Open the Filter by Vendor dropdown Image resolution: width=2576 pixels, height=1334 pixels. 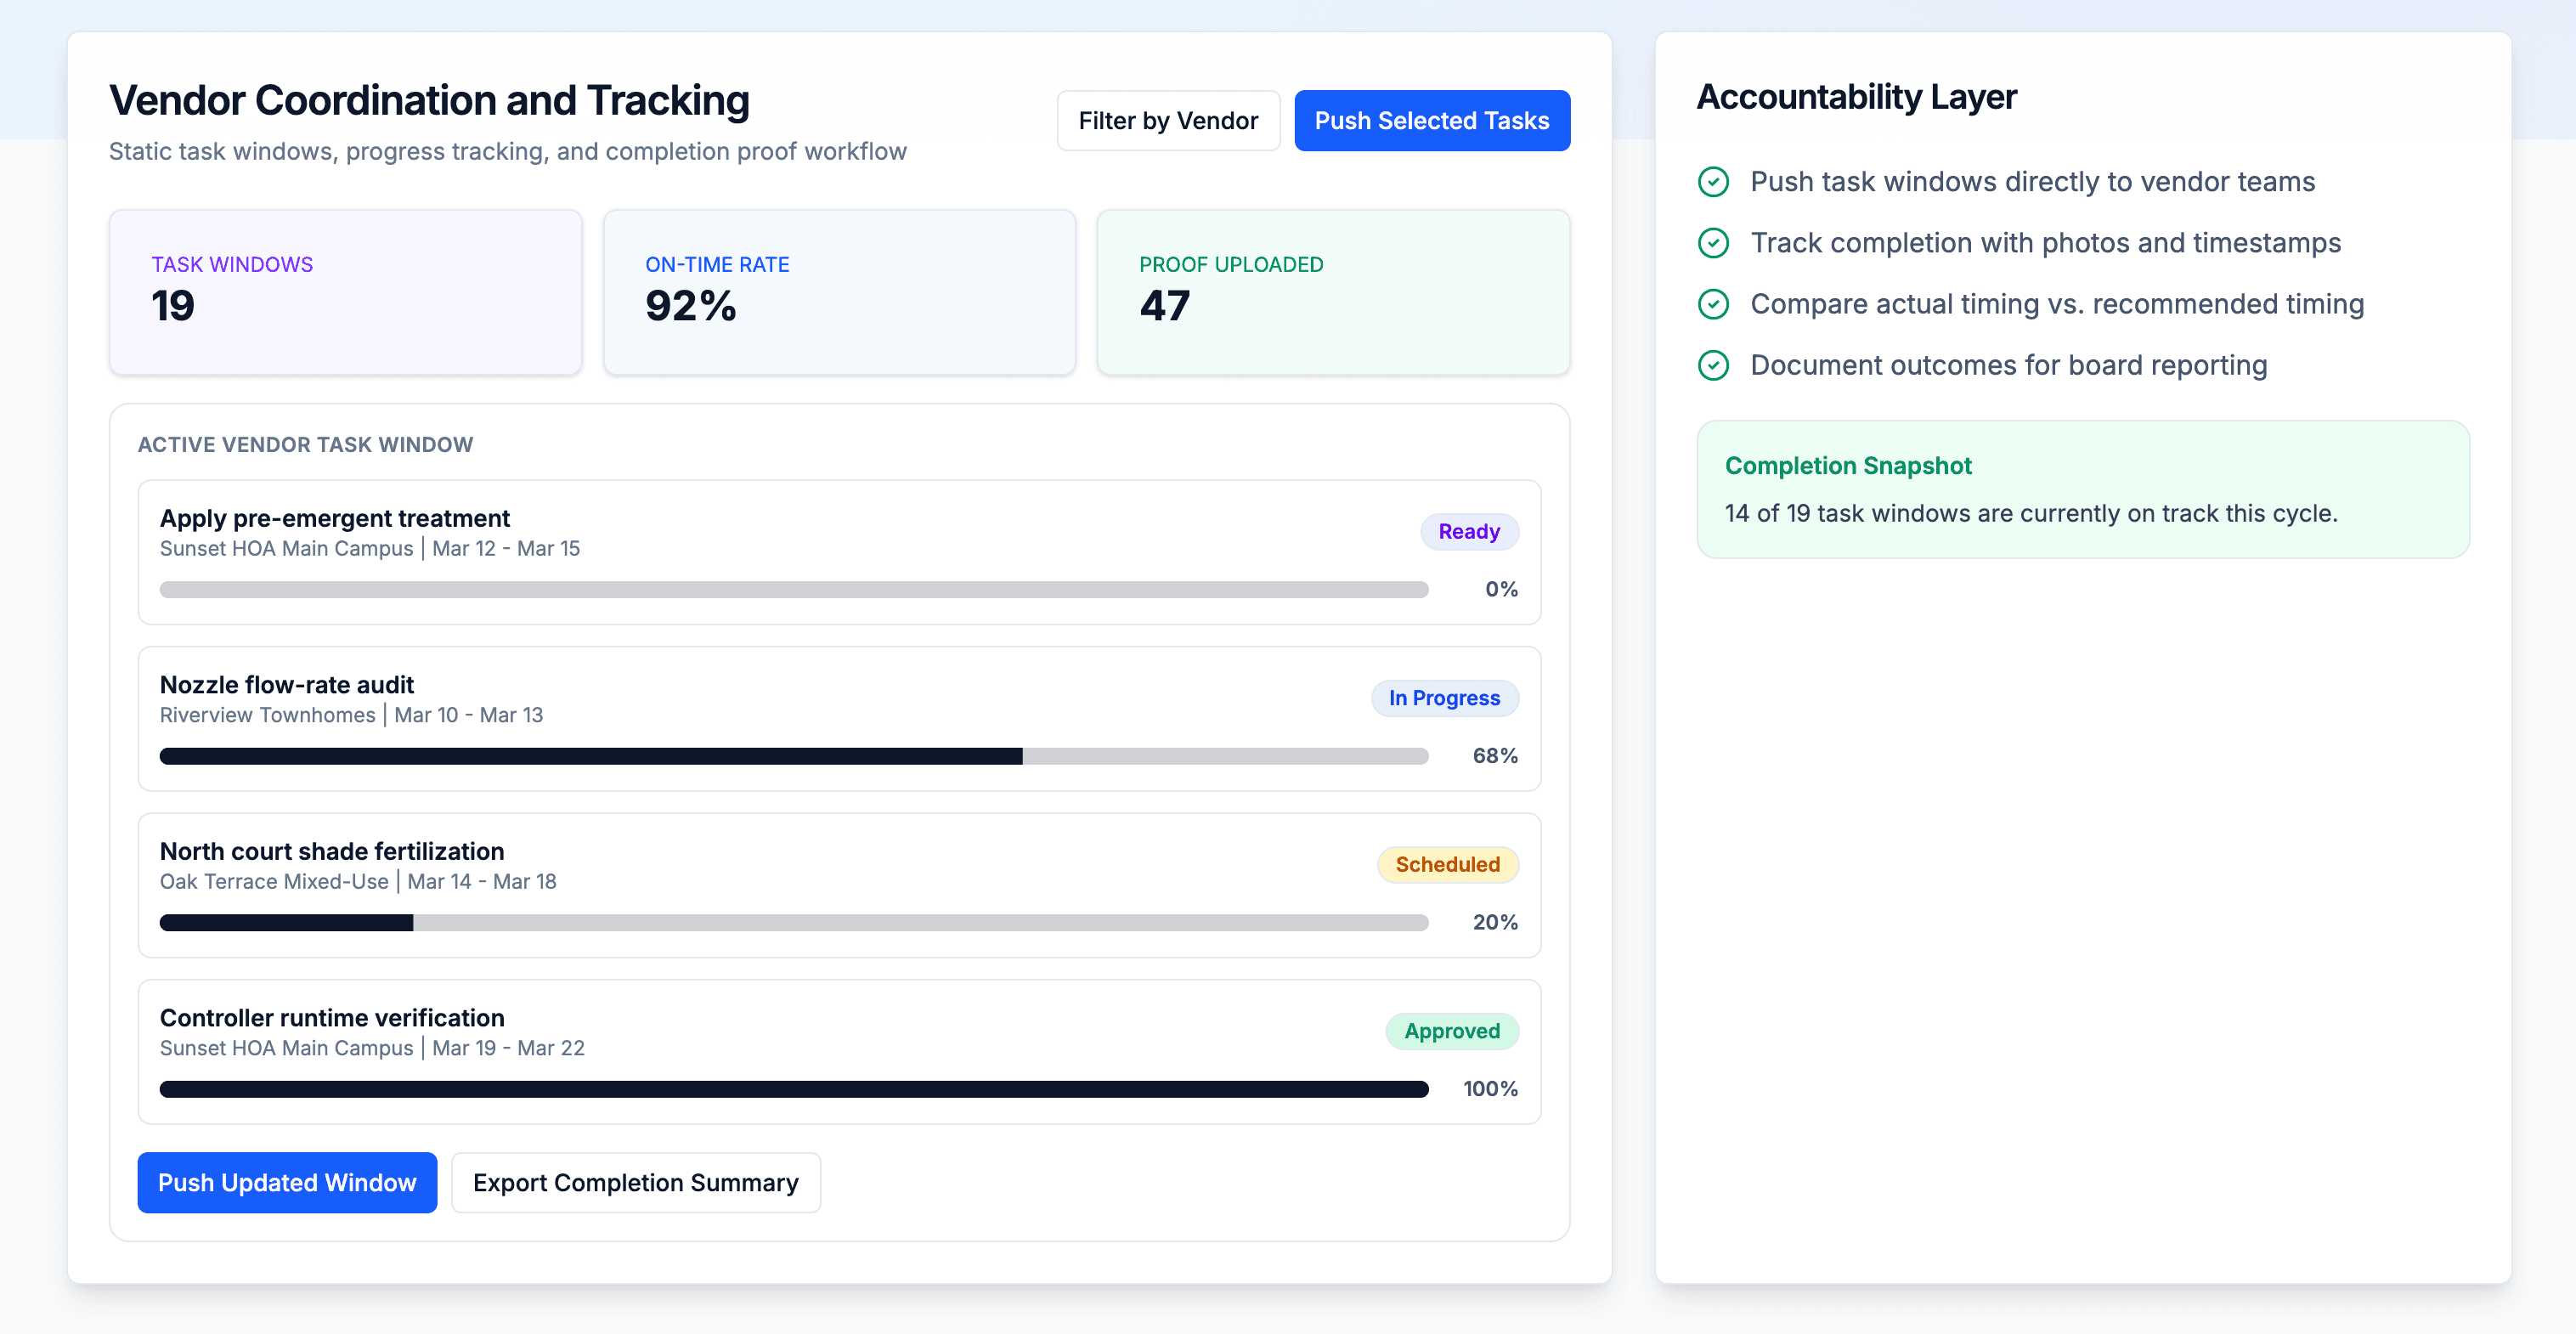tap(1168, 120)
